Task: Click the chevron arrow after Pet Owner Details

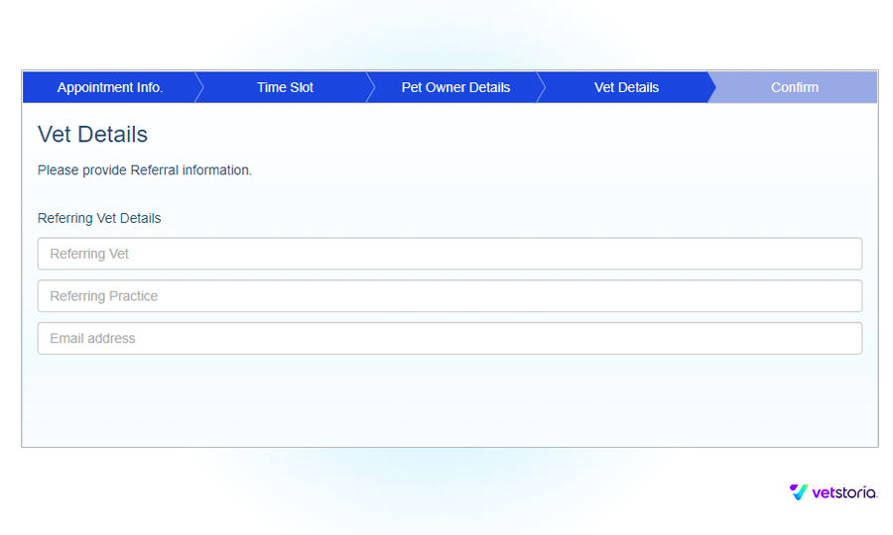Action: pyautogui.click(x=542, y=87)
